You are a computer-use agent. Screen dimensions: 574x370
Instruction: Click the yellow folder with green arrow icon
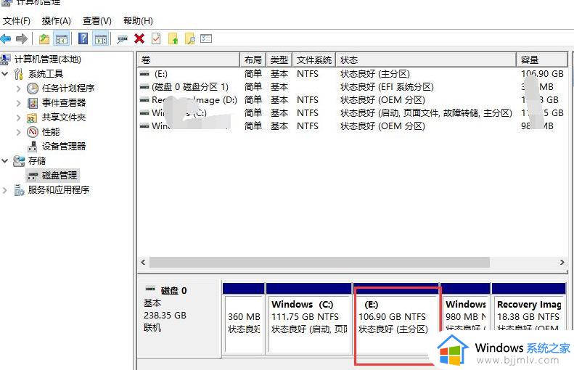[x=173, y=38]
